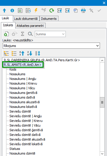Click the save-with-question-mark icon

28,10
